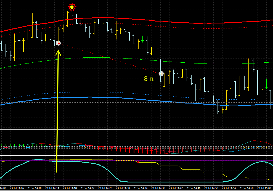Select the trade exit marker with orange arrow
The image size is (273, 191).
coord(161,74)
